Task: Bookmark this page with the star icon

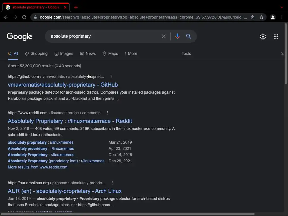Action: coord(262,17)
